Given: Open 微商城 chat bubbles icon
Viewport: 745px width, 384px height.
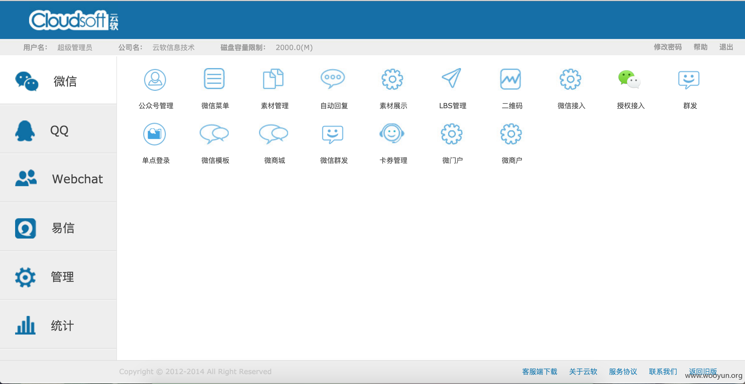Looking at the screenshot, I should 274,134.
